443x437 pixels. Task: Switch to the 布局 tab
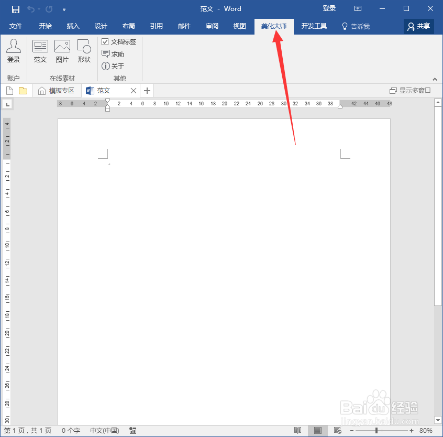click(x=128, y=26)
